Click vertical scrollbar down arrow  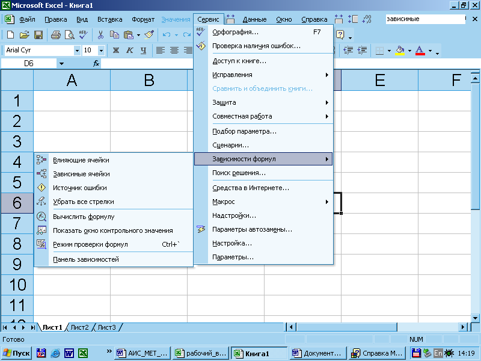pos(475,318)
